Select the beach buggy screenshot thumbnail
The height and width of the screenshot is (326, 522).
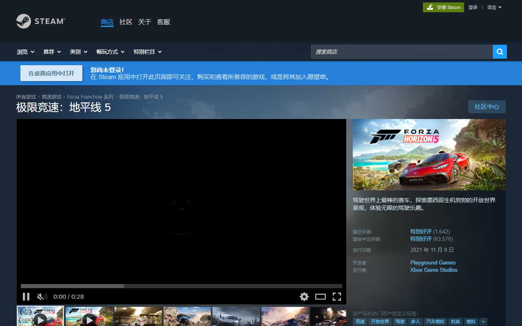click(x=187, y=317)
